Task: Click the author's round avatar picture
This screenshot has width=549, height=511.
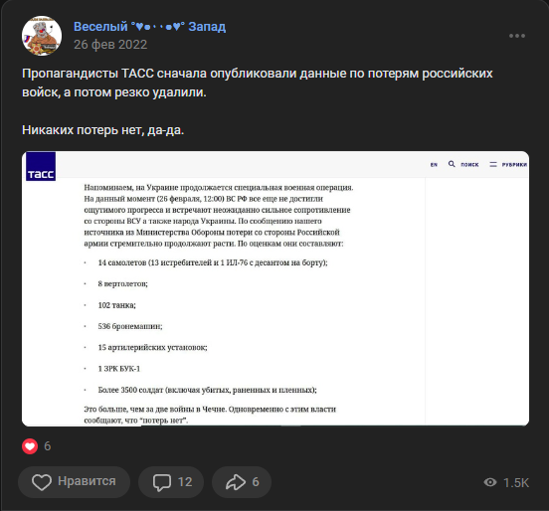Action: point(42,36)
